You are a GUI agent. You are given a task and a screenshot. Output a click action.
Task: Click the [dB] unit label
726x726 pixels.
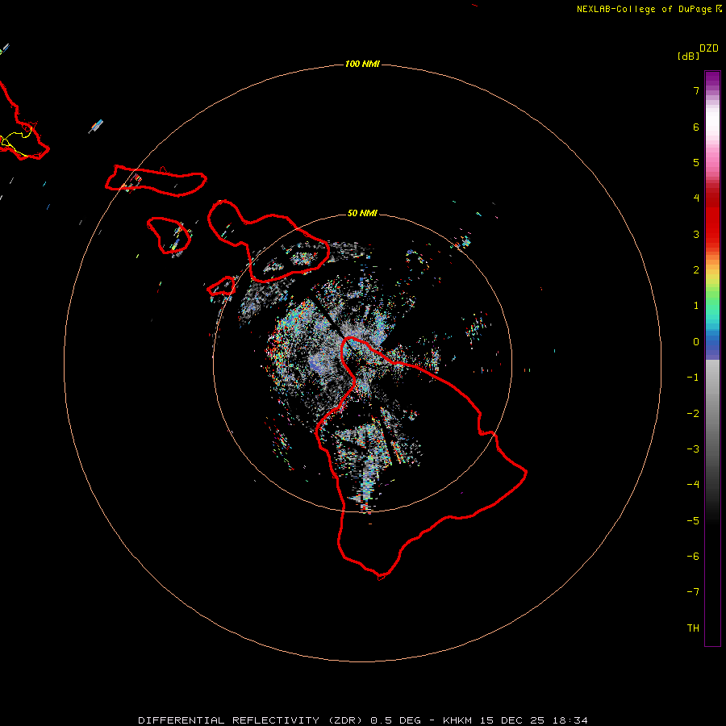pyautogui.click(x=689, y=56)
